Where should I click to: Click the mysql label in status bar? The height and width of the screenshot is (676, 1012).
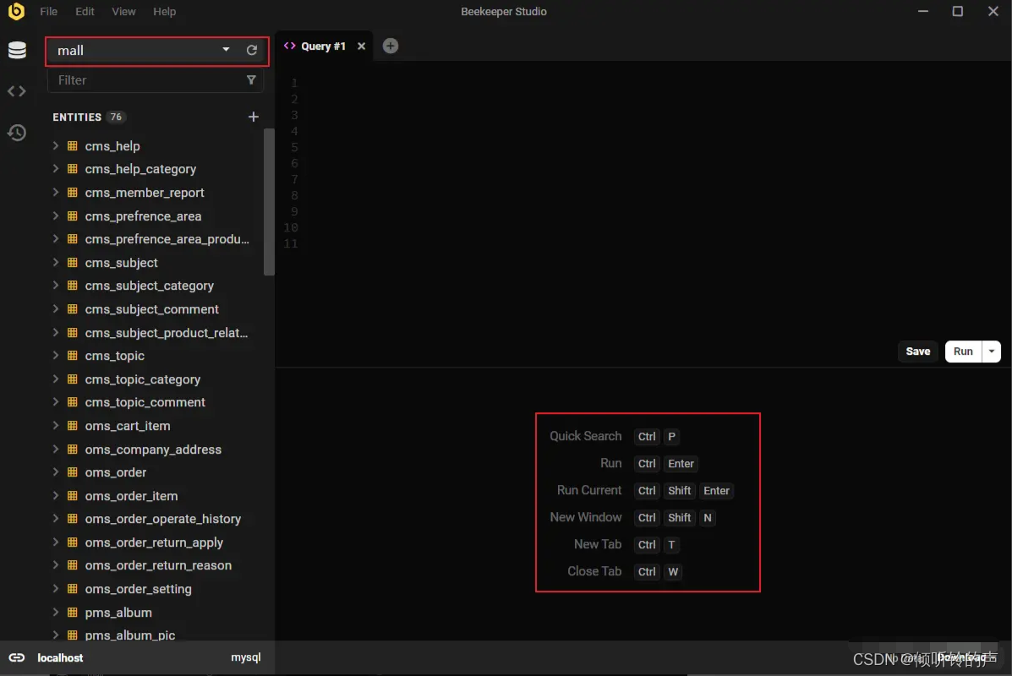pos(246,657)
